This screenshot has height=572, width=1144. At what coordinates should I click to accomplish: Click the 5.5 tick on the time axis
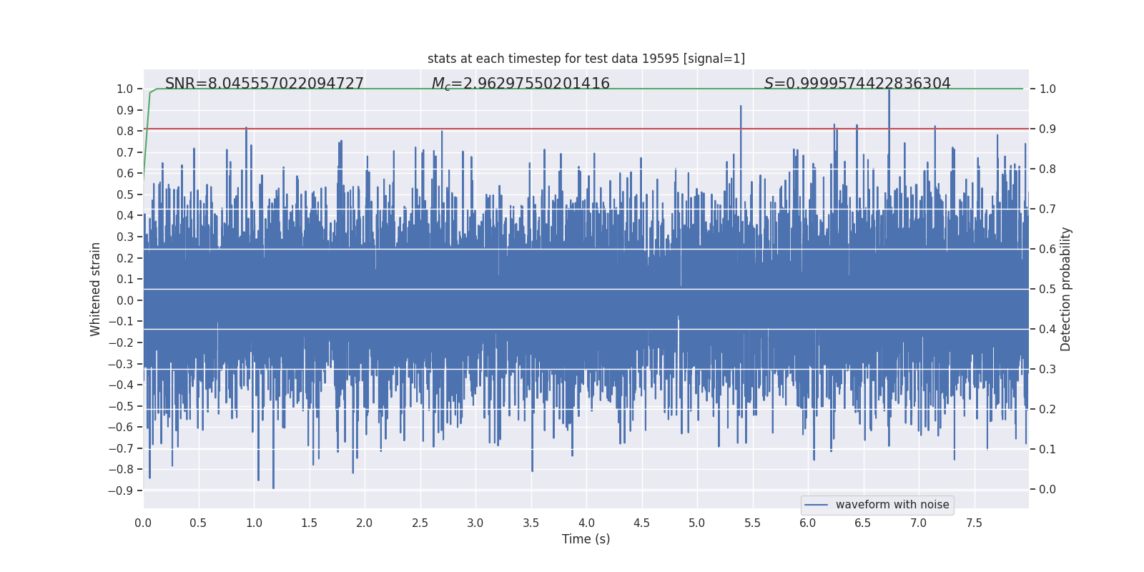tap(752, 523)
